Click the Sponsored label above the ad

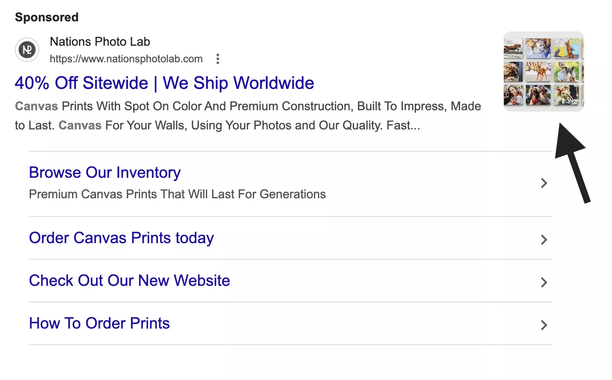[x=47, y=17]
